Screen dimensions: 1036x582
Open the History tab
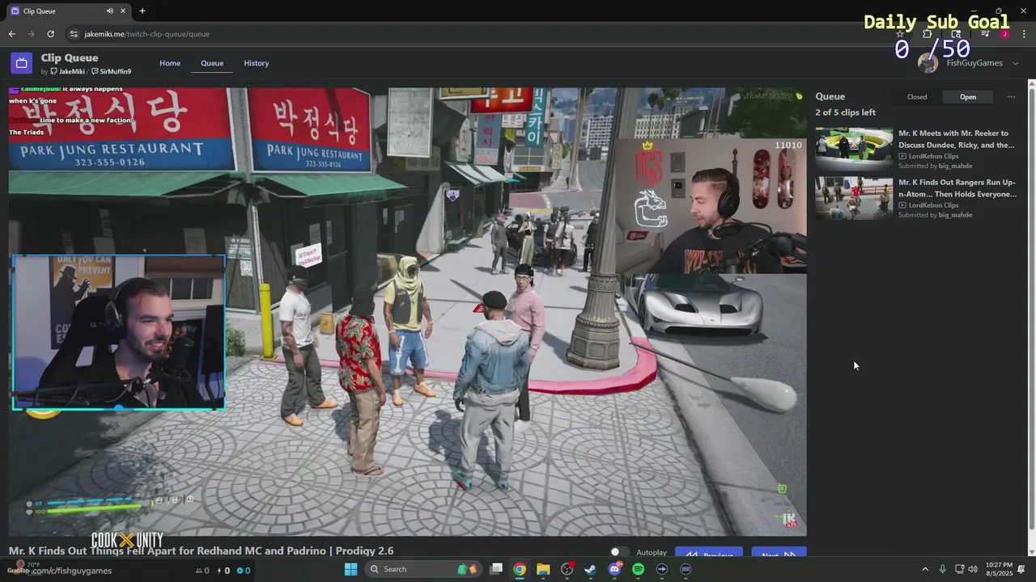click(257, 63)
